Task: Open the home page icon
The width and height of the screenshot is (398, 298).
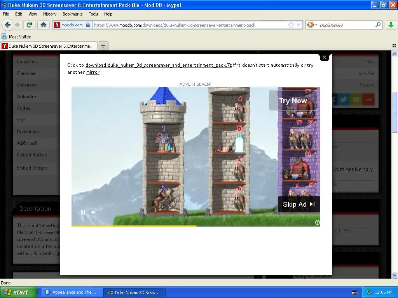Action: (44, 25)
